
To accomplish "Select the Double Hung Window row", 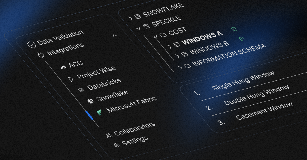I will click(x=256, y=95).
